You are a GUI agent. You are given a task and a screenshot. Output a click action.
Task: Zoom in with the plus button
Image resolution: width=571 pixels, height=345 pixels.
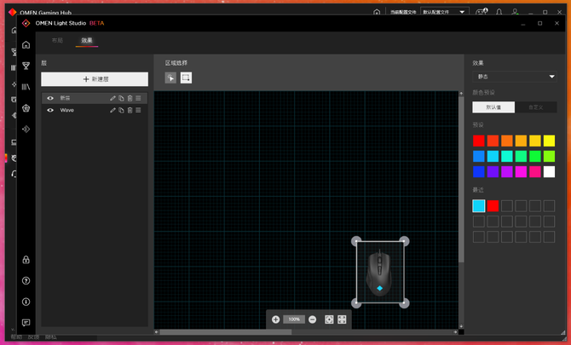tap(275, 319)
